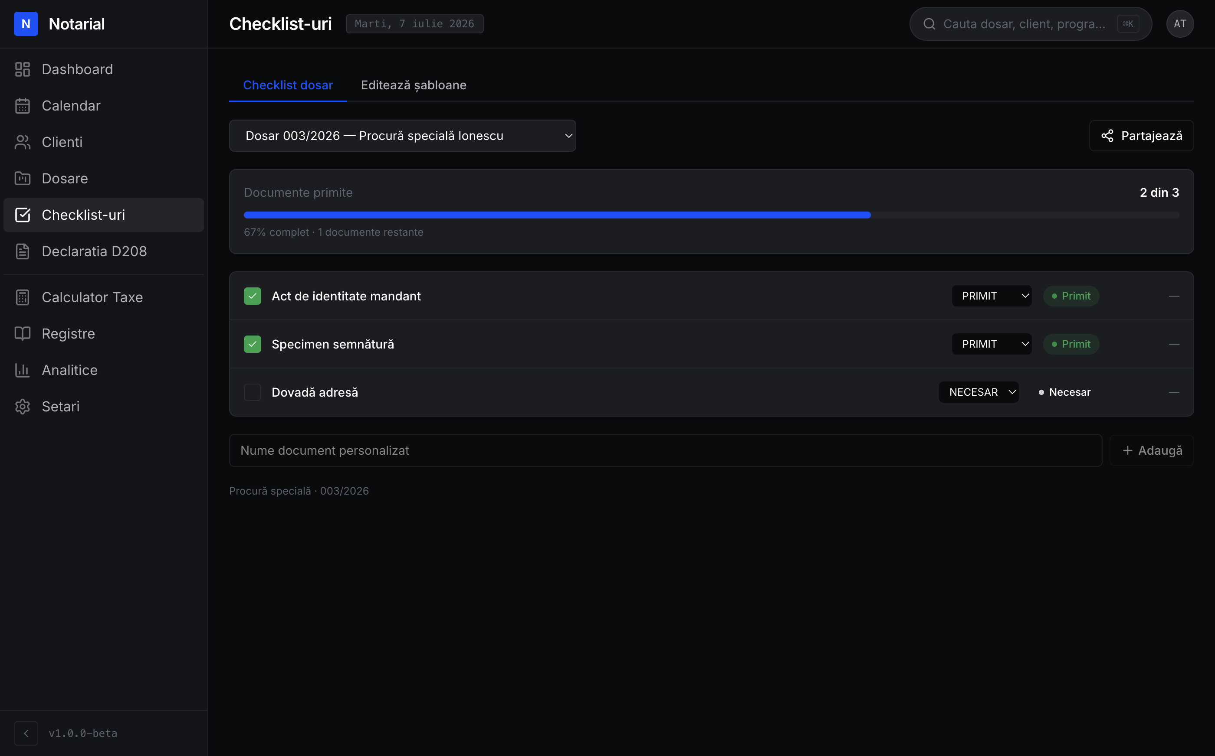Click the 2 din 3 counter

[1159, 192]
